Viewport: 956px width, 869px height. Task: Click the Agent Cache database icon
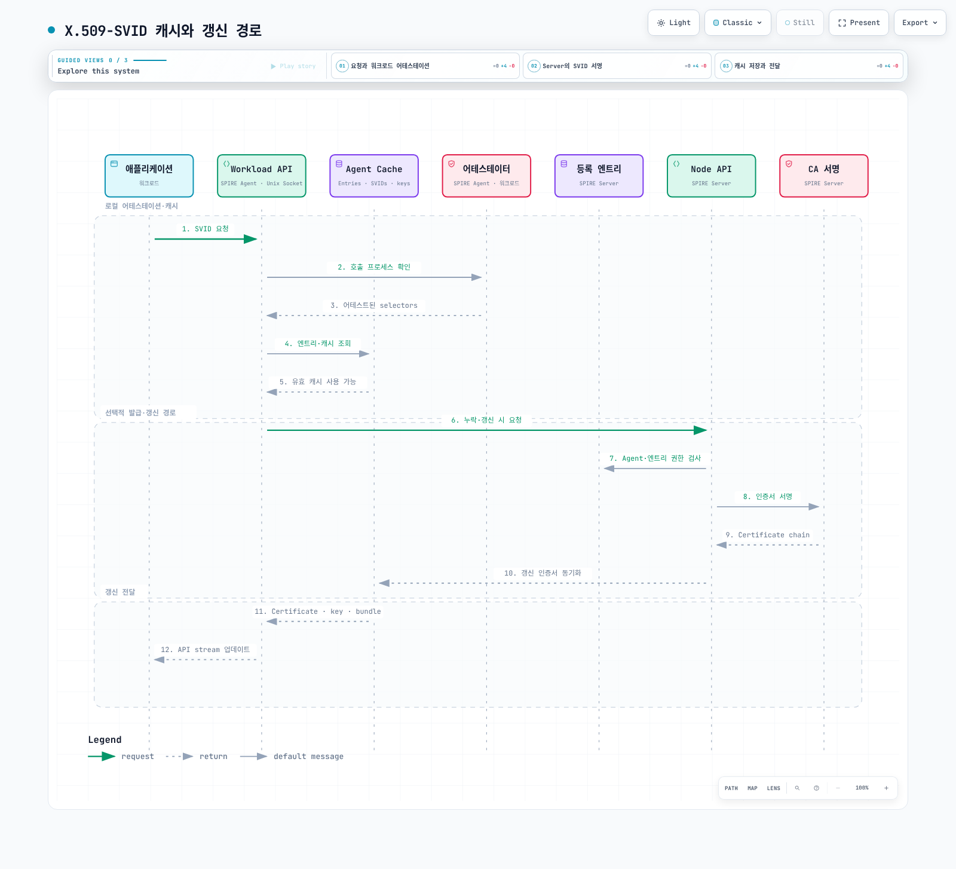[339, 164]
